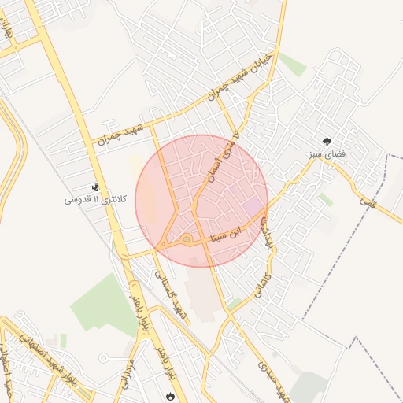Click the police station icon above کلانتری ۱۱ قدوسی
Image resolution: width=403 pixels, height=403 pixels.
point(96,187)
